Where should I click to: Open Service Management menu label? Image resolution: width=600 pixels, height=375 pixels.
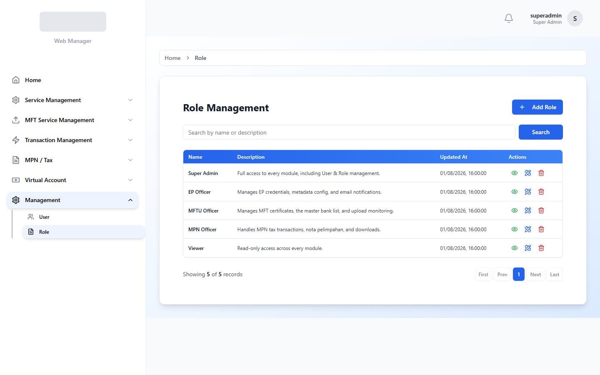pyautogui.click(x=53, y=100)
